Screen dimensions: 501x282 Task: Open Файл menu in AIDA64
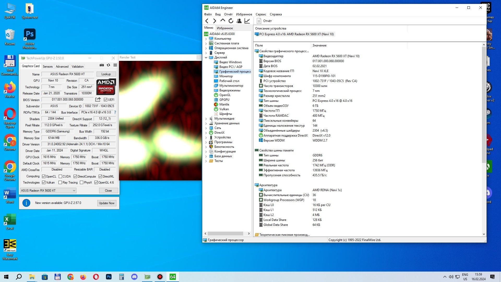[208, 14]
